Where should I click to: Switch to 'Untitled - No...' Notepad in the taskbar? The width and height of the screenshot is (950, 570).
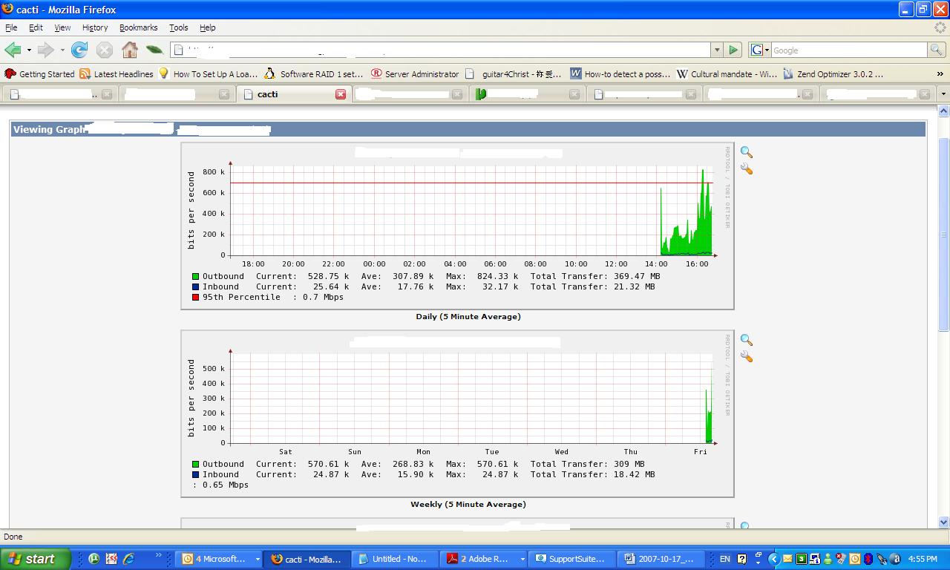click(x=396, y=559)
